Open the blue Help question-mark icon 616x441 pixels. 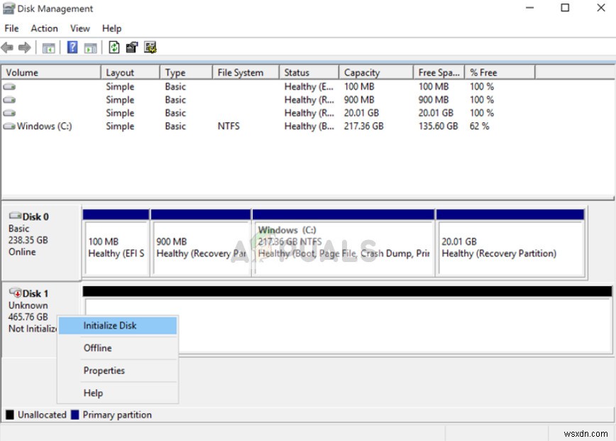click(72, 48)
